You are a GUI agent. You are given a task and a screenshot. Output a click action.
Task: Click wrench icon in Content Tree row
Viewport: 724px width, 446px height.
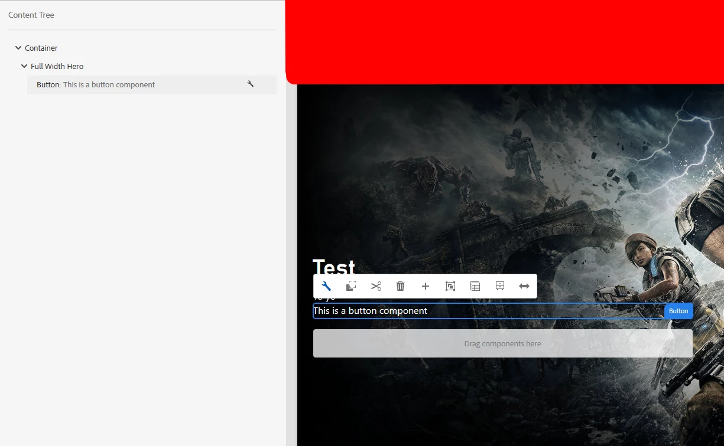tap(251, 84)
